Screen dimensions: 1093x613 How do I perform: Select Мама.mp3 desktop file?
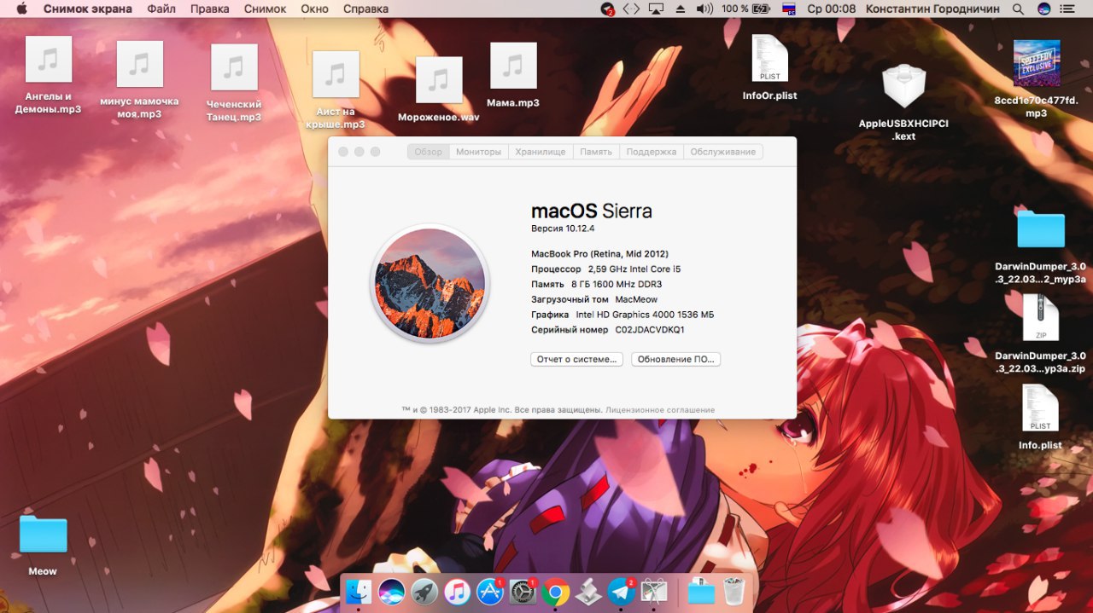click(513, 76)
